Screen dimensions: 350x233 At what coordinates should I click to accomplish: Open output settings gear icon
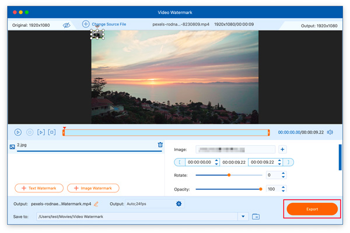178,204
